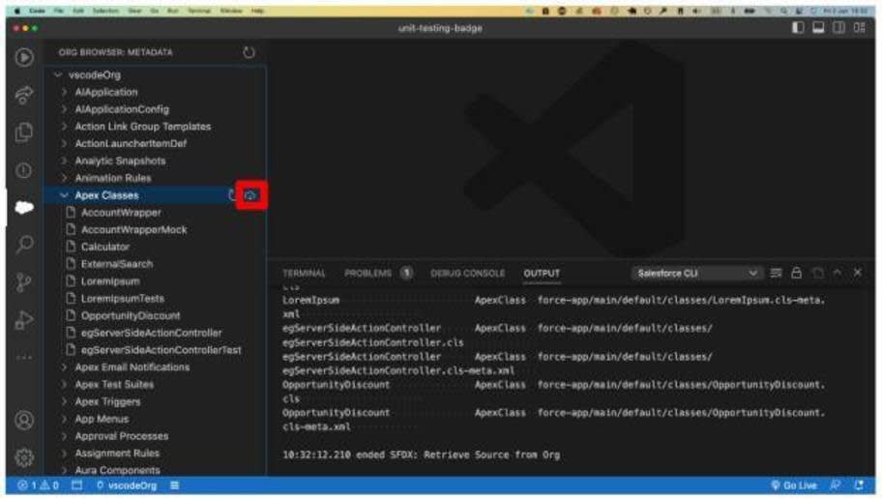Expand AIApplicationConfig metadata type
The width and height of the screenshot is (882, 499).
[x=64, y=109]
